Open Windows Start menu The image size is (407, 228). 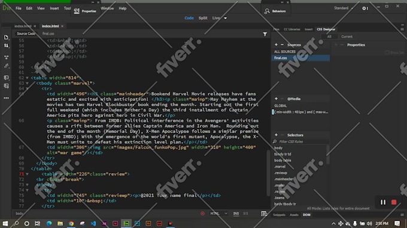pos(5,223)
